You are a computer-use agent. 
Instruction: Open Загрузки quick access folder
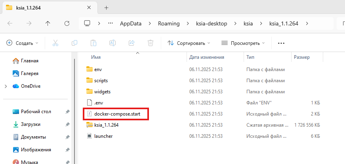[x=30, y=125]
